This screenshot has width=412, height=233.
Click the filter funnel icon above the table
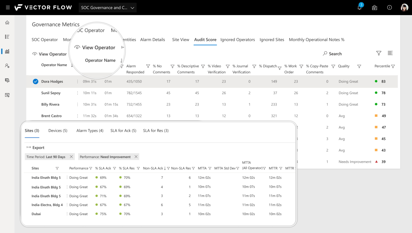379,53
